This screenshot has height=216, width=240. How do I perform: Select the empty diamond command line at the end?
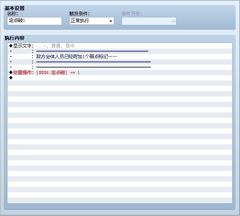[120, 78]
